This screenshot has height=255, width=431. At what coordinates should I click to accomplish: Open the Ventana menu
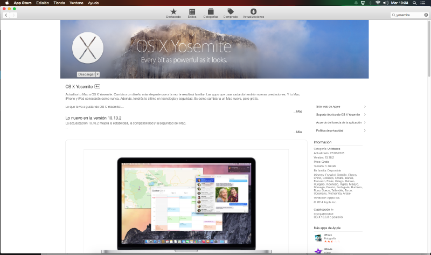coord(77,3)
